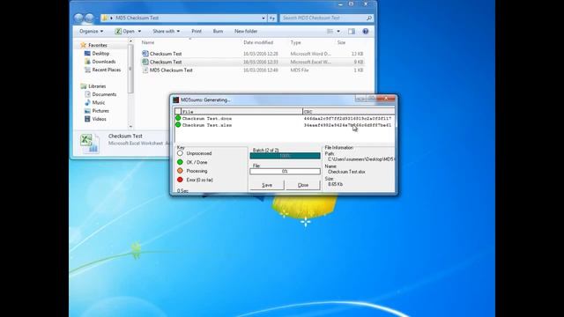Click the CRC hash of Checksum Test.docx

point(347,118)
